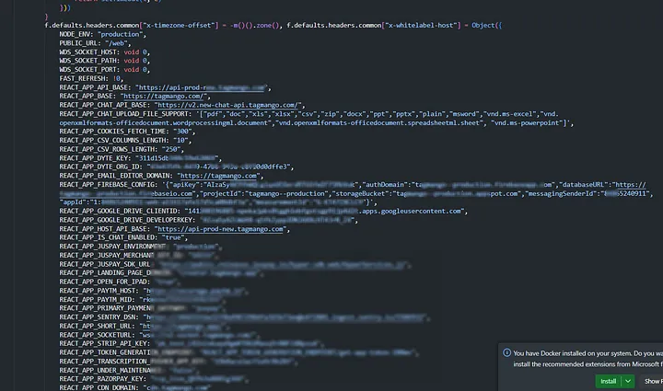Click the REACT_APP_PAYTM_HOST key
Image resolution: width=663 pixels, height=391 pixels.
tap(98, 291)
